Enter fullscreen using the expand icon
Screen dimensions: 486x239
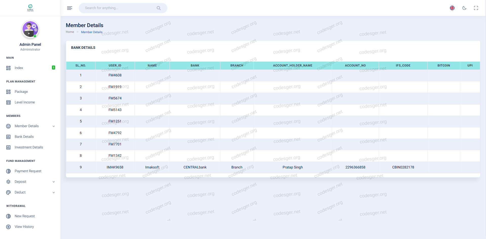[476, 8]
